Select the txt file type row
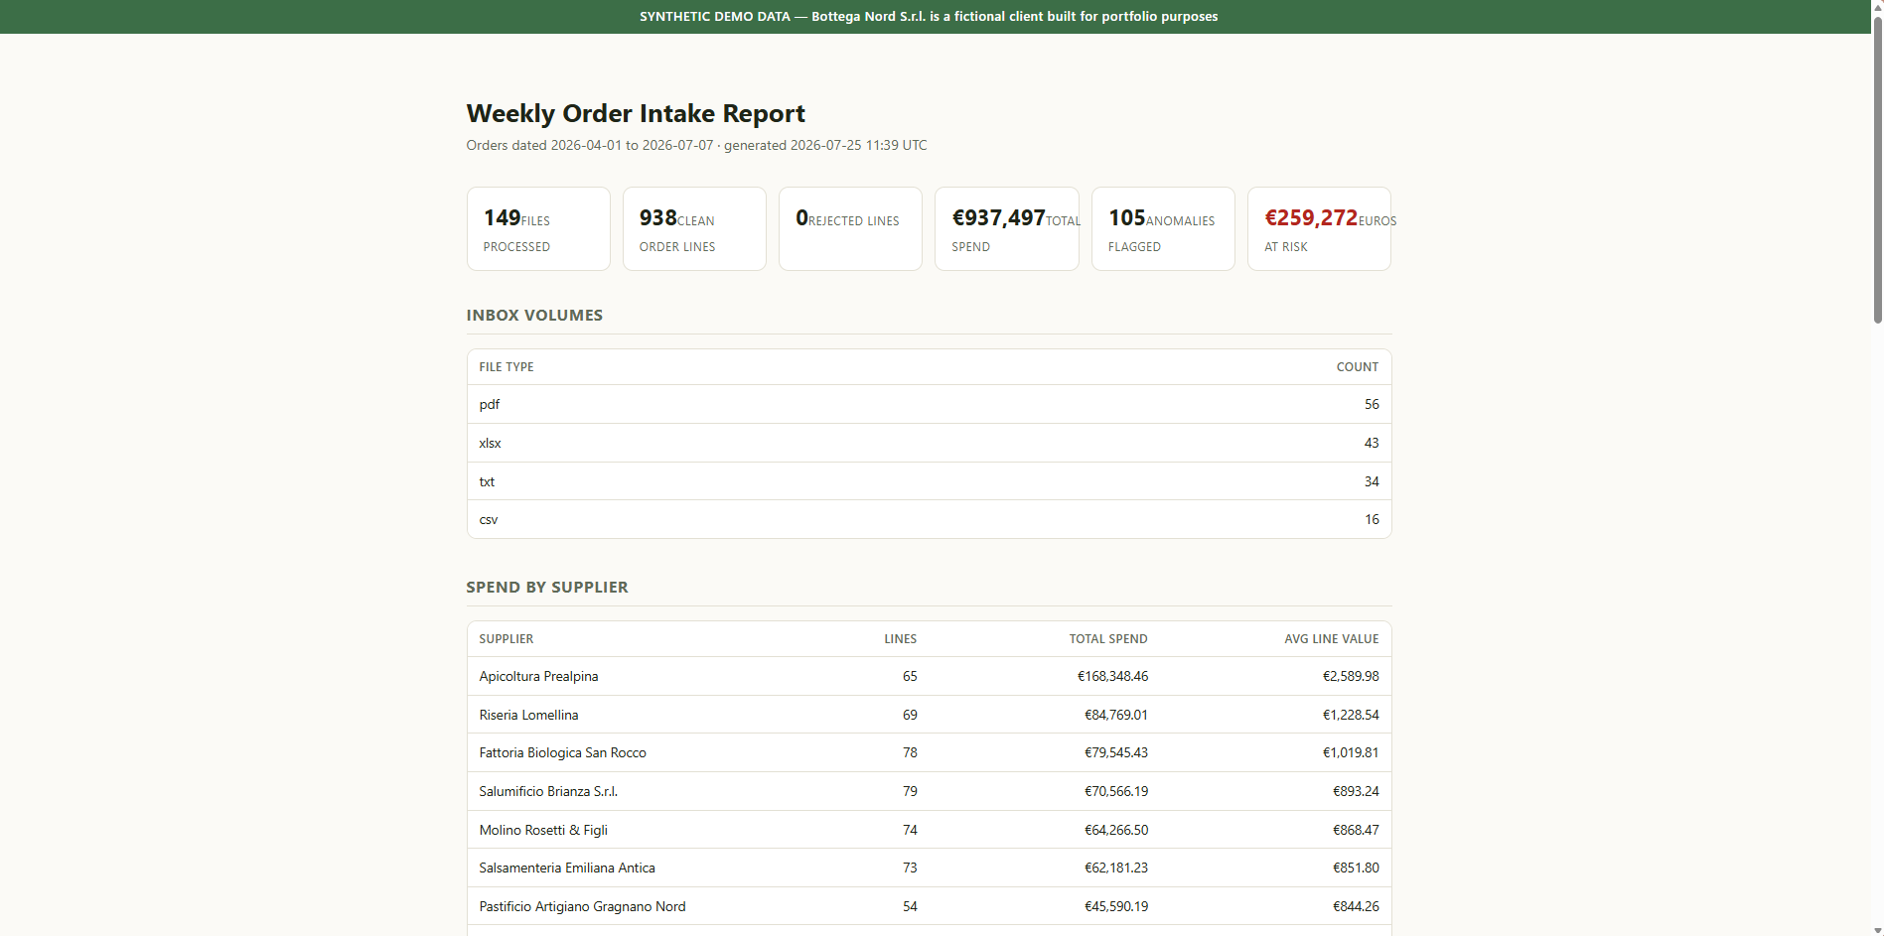1884x936 pixels. (x=929, y=481)
